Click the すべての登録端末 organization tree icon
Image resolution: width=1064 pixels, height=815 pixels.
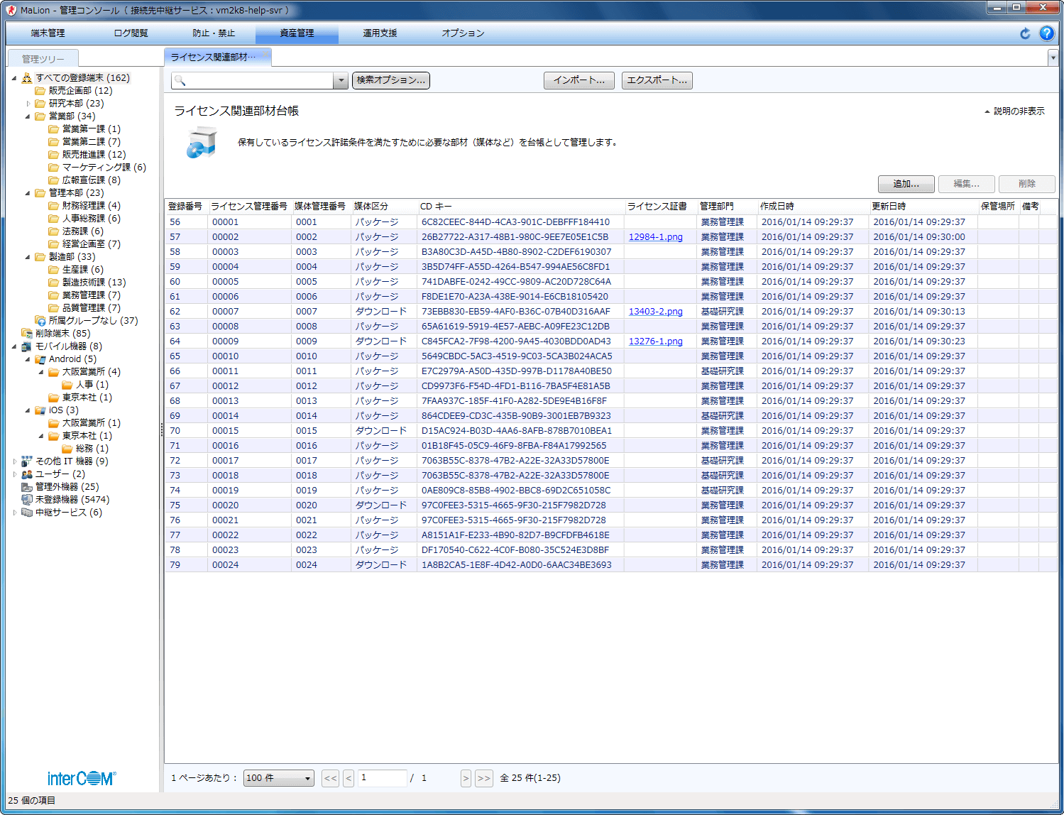27,78
